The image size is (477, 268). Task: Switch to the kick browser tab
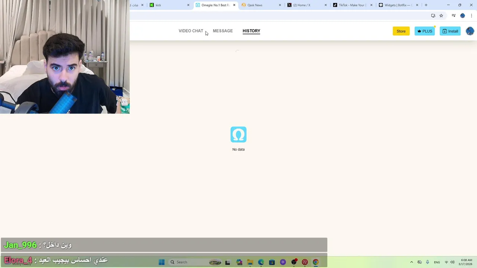tap(170, 5)
